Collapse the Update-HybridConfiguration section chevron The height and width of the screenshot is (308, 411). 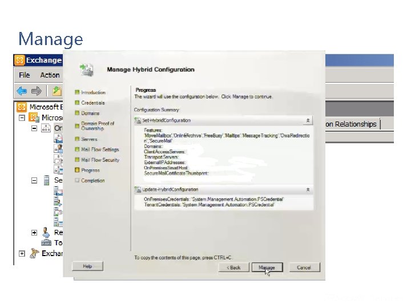tap(308, 189)
